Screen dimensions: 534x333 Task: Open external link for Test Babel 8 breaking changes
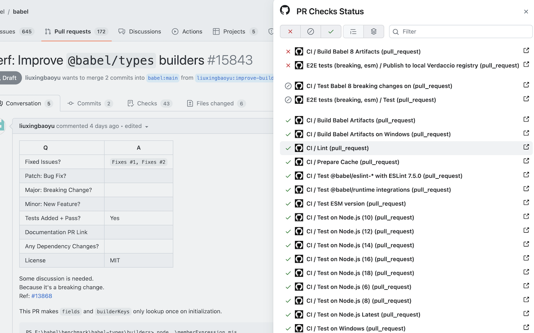tap(526, 85)
